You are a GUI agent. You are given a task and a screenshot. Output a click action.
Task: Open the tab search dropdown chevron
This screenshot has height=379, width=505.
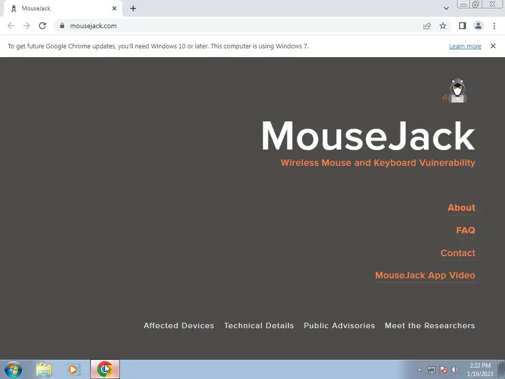point(446,8)
